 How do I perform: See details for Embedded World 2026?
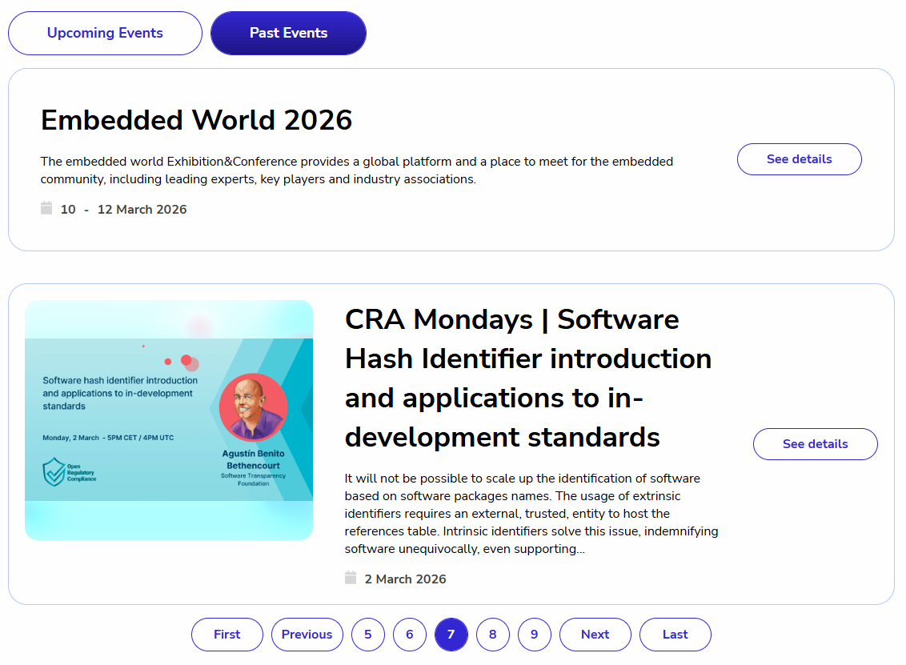[x=799, y=159]
